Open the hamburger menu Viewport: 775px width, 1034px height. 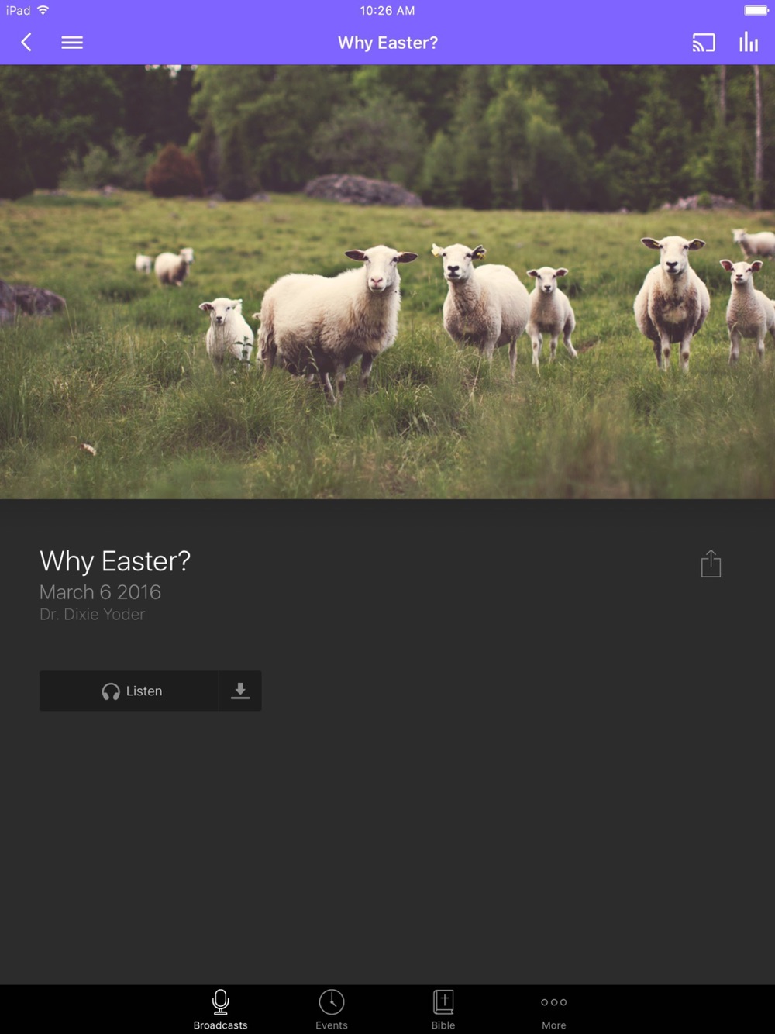(72, 43)
